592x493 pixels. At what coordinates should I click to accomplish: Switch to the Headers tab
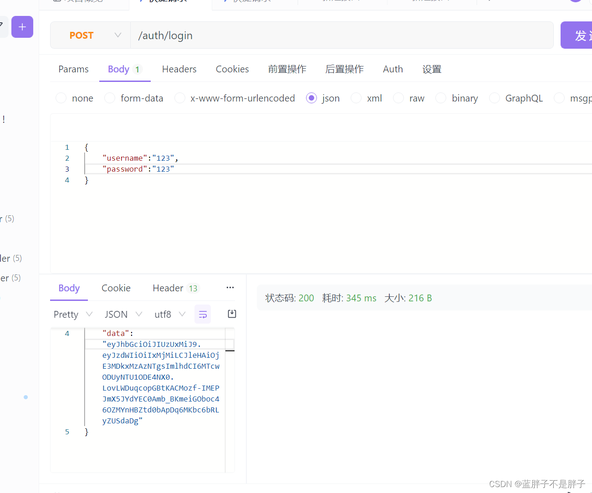click(x=179, y=69)
